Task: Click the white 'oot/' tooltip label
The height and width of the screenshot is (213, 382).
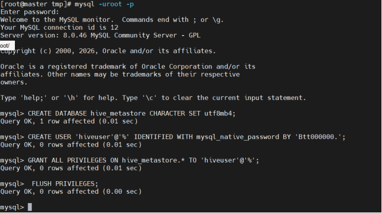Action: (x=7, y=46)
